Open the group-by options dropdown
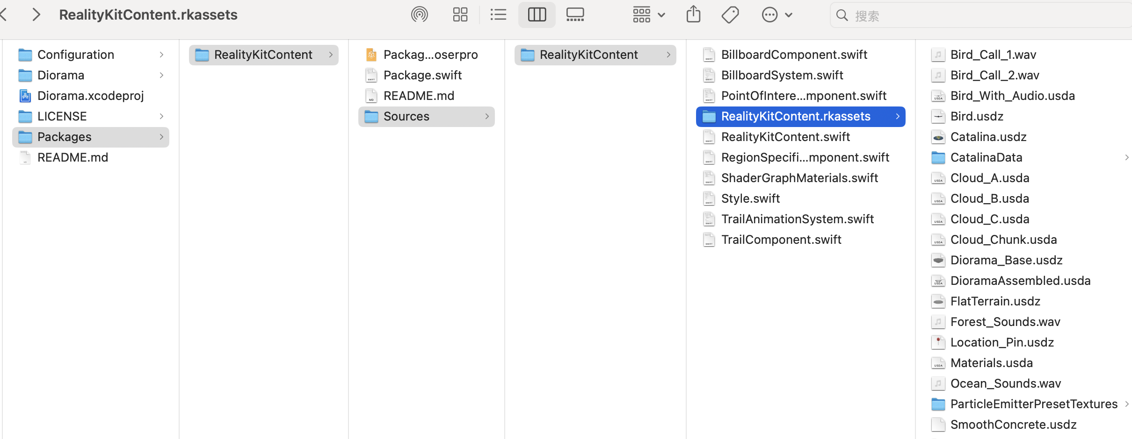Screen dimensions: 1132x439 click(x=648, y=15)
